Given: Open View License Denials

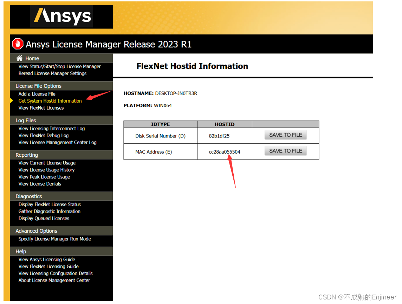Looking at the screenshot, I should [x=40, y=184].
